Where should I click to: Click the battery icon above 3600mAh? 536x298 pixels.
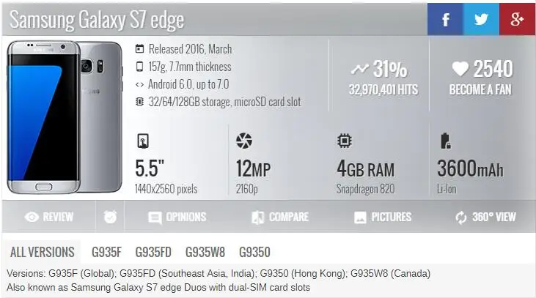click(x=445, y=141)
